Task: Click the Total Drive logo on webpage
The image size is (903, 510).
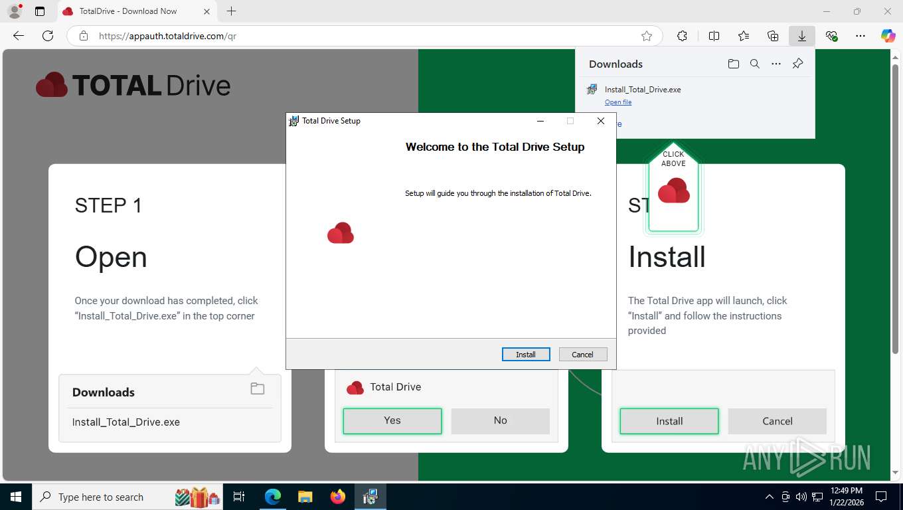Action: (x=133, y=86)
